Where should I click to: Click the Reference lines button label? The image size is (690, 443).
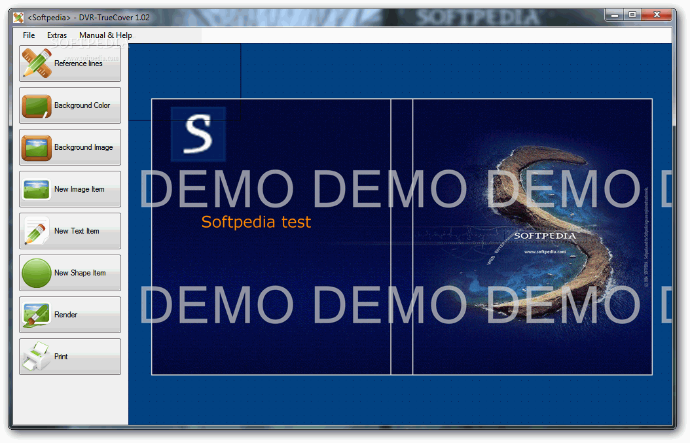[79, 63]
